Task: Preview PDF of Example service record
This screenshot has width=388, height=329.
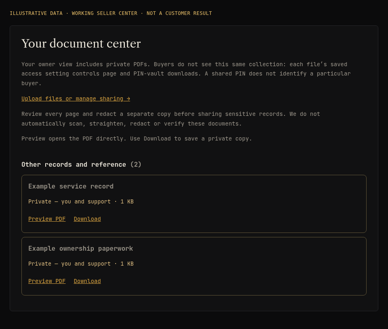Action: tap(47, 219)
